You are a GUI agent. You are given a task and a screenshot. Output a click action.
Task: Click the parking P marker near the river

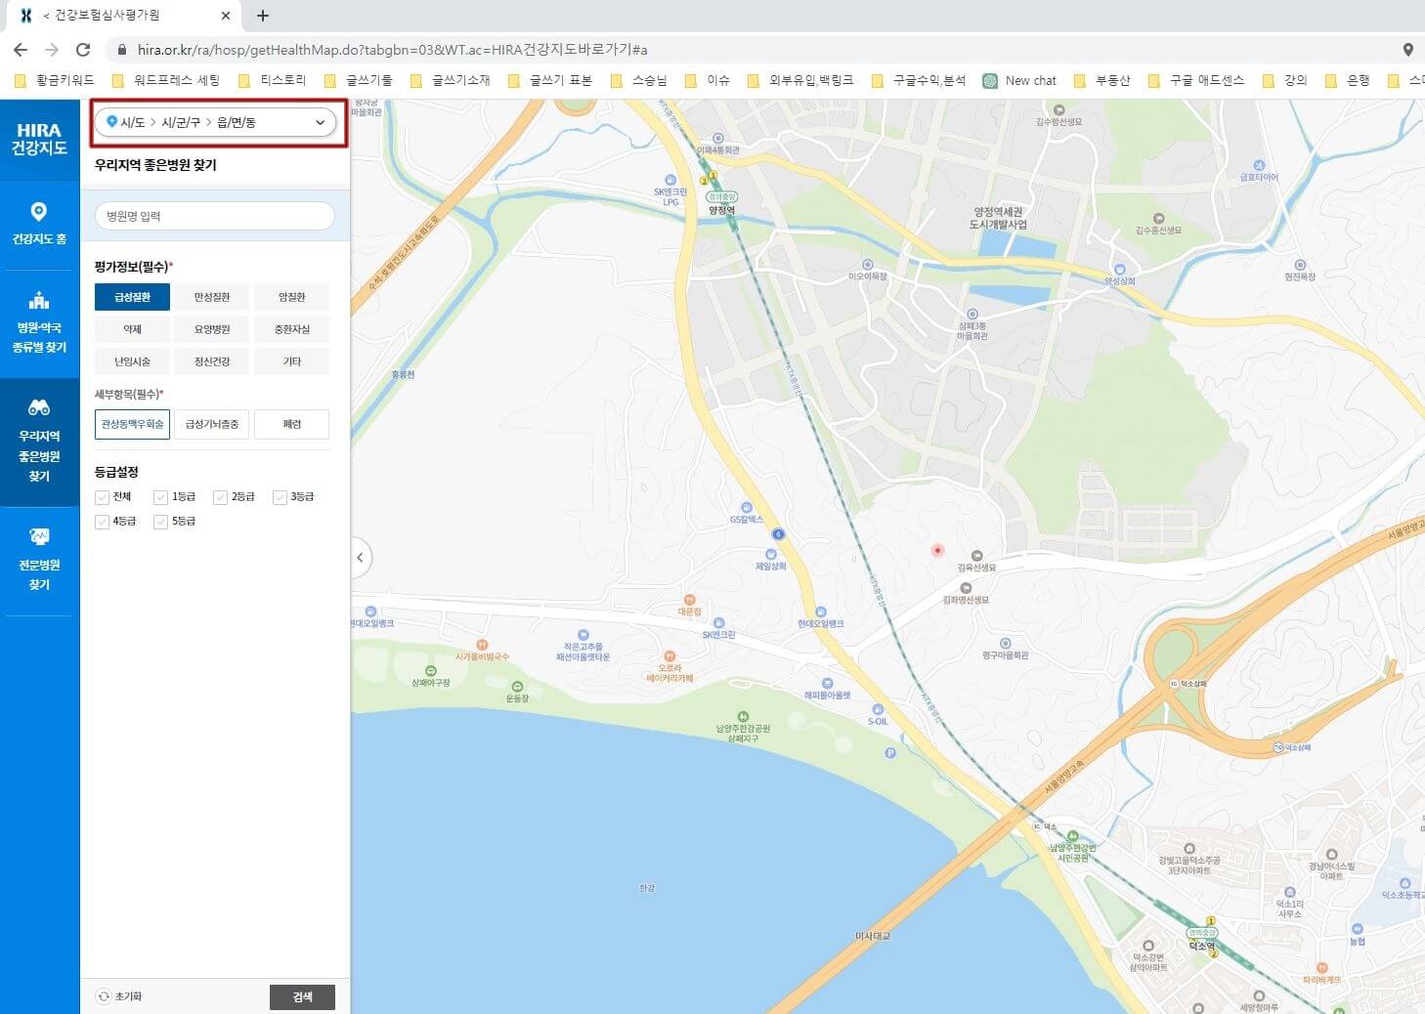coord(889,752)
